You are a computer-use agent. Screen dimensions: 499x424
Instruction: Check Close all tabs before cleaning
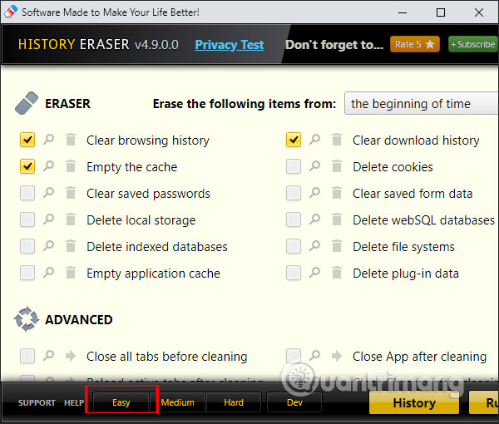coord(27,356)
